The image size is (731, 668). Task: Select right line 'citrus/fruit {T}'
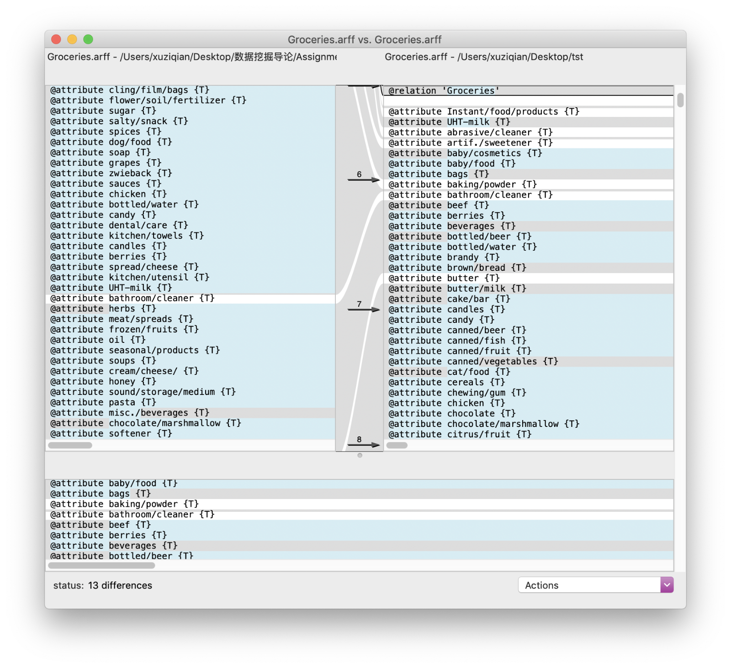[529, 435]
